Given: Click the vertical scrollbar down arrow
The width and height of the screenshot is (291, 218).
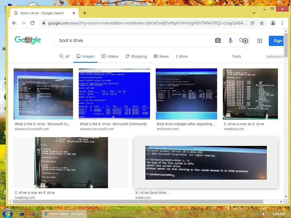Looking at the screenshot, I should [286, 197].
